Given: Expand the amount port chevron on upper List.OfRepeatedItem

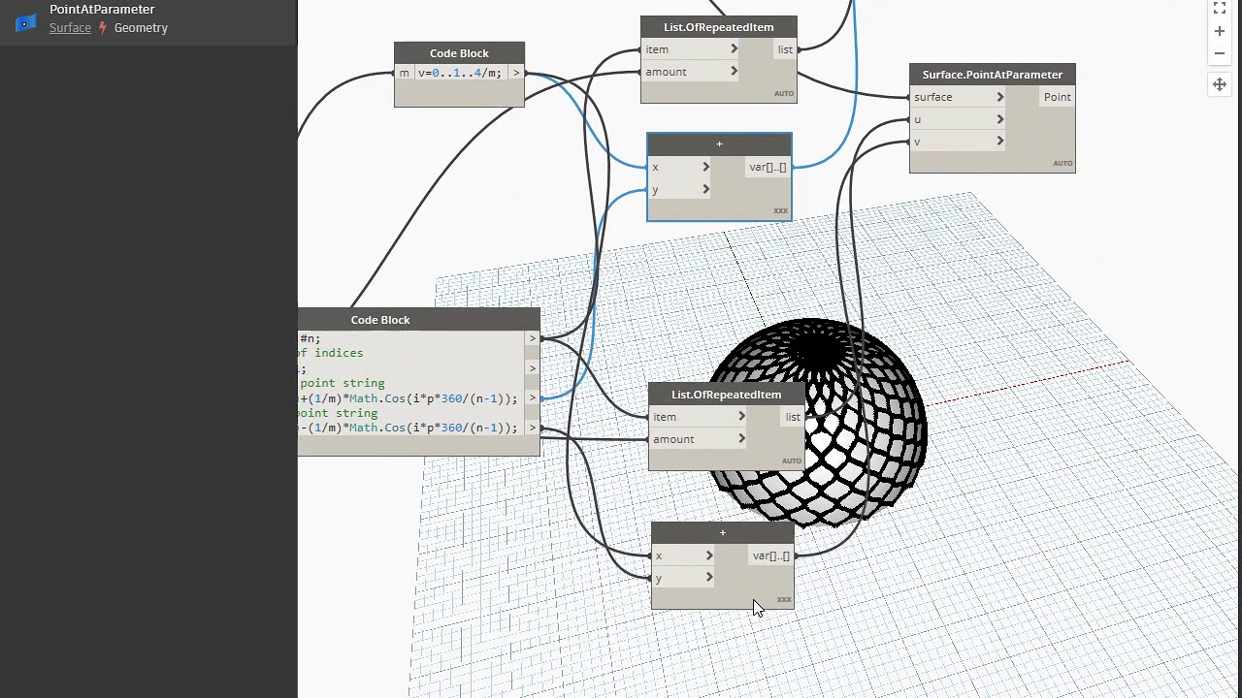Looking at the screenshot, I should pos(734,72).
